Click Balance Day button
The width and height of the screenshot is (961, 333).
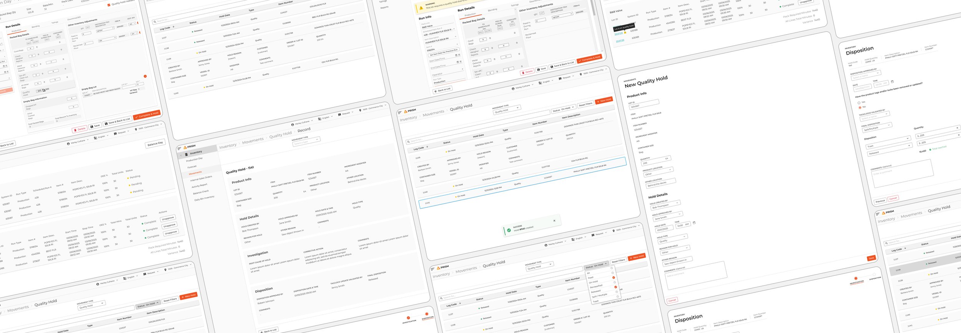click(155, 143)
